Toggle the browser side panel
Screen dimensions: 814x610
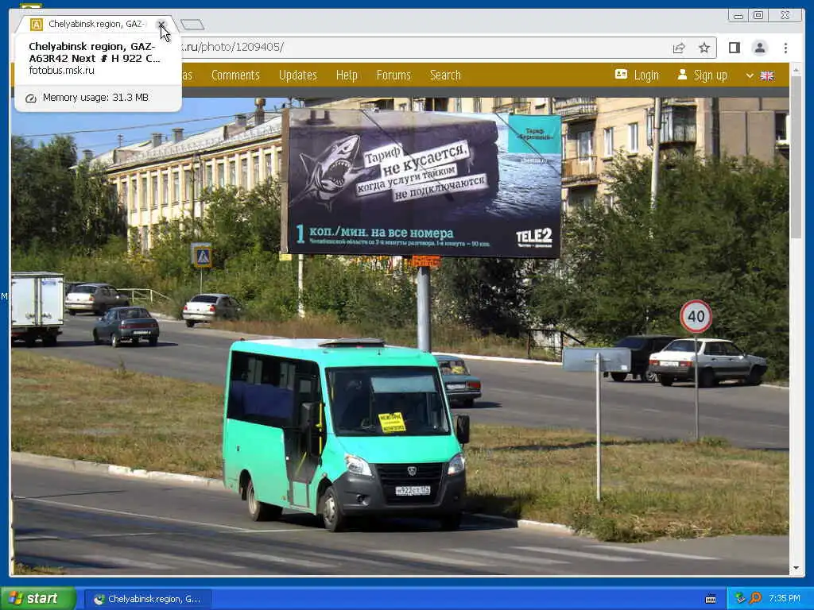click(734, 48)
